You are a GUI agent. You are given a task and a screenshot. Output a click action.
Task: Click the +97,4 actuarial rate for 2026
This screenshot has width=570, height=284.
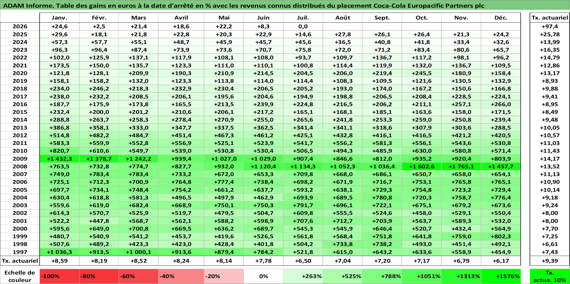click(550, 26)
